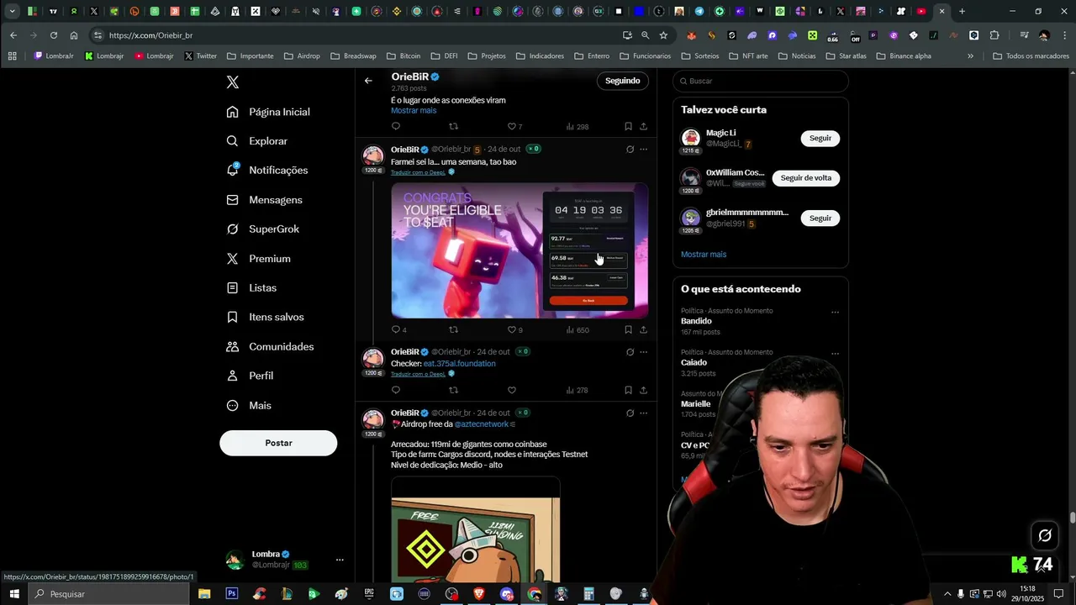The image size is (1076, 605).
Task: Open the Caiado trending topic
Action: (x=694, y=363)
